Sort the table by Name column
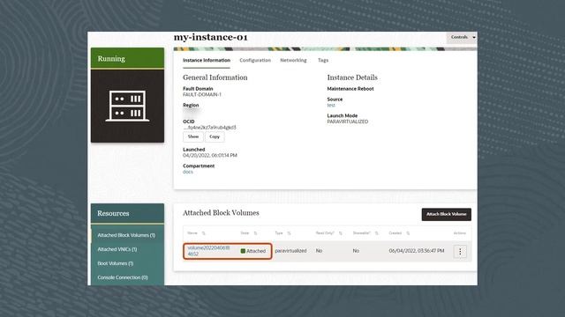565x317 pixels. pyautogui.click(x=204, y=233)
